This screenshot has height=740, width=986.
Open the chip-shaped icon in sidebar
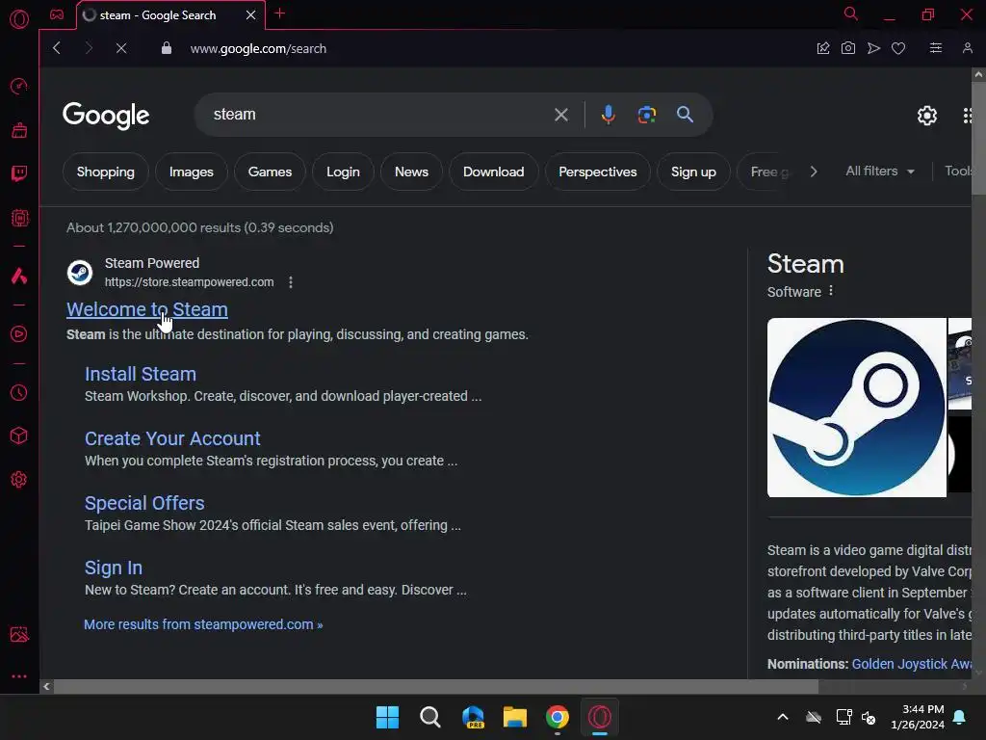(19, 218)
